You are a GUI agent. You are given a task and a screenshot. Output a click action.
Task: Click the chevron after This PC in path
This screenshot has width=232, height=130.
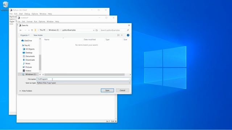pyautogui.click(x=47, y=30)
